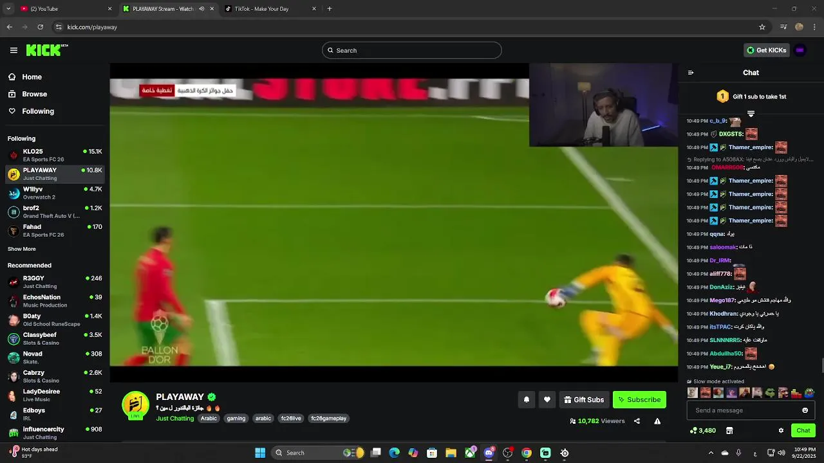Open Fahad channel in Following list
Image resolution: width=824 pixels, height=463 pixels.
click(55, 230)
